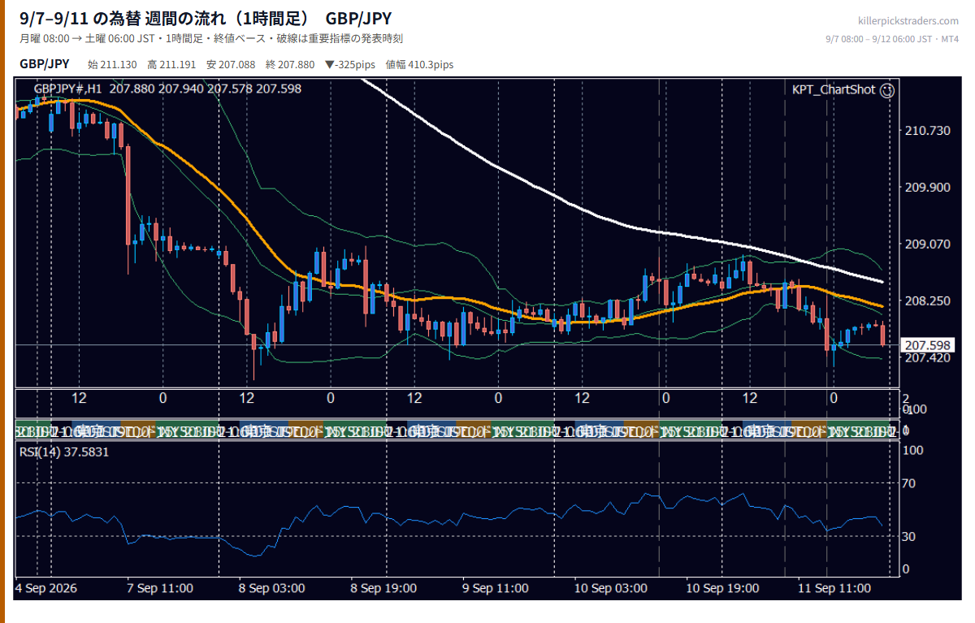Click the ▼-325pips change indicator
Viewport: 975px width, 623px height.
pyautogui.click(x=349, y=65)
